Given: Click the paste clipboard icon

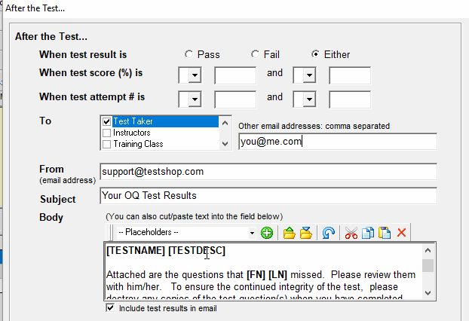Looking at the screenshot, I should 385,233.
